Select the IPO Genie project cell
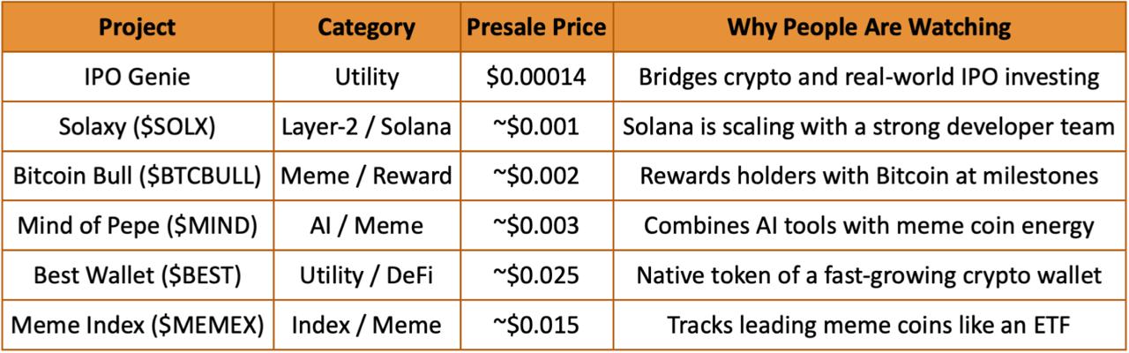 [x=138, y=77]
